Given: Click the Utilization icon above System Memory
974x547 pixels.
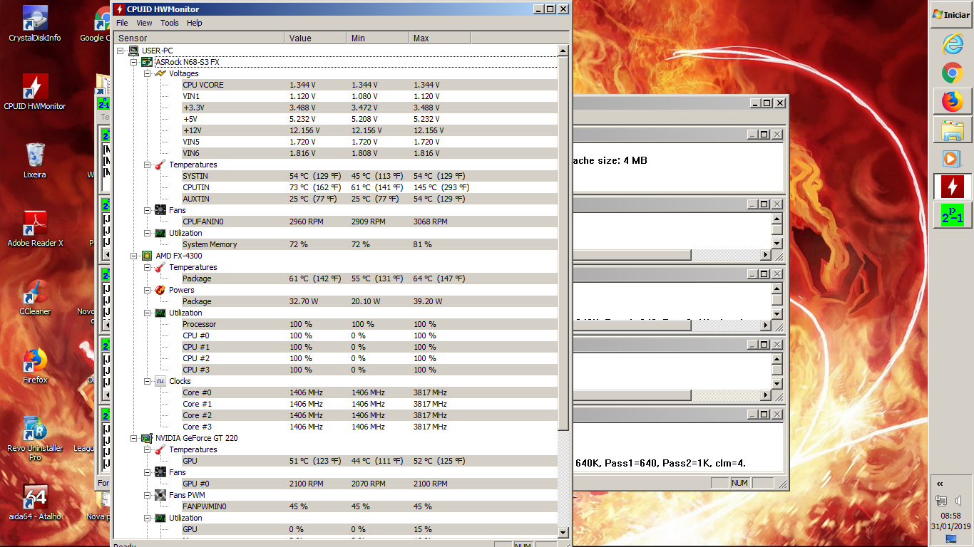Looking at the screenshot, I should (160, 233).
